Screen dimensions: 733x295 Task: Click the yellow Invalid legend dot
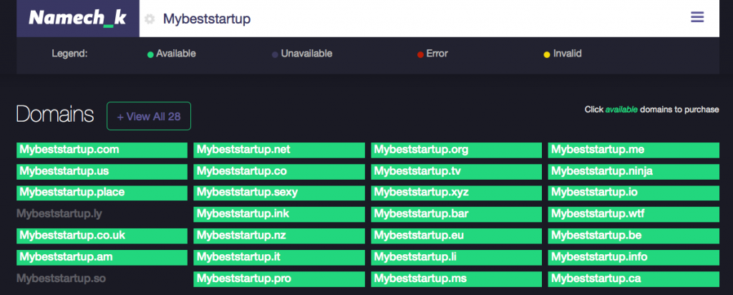pos(546,54)
